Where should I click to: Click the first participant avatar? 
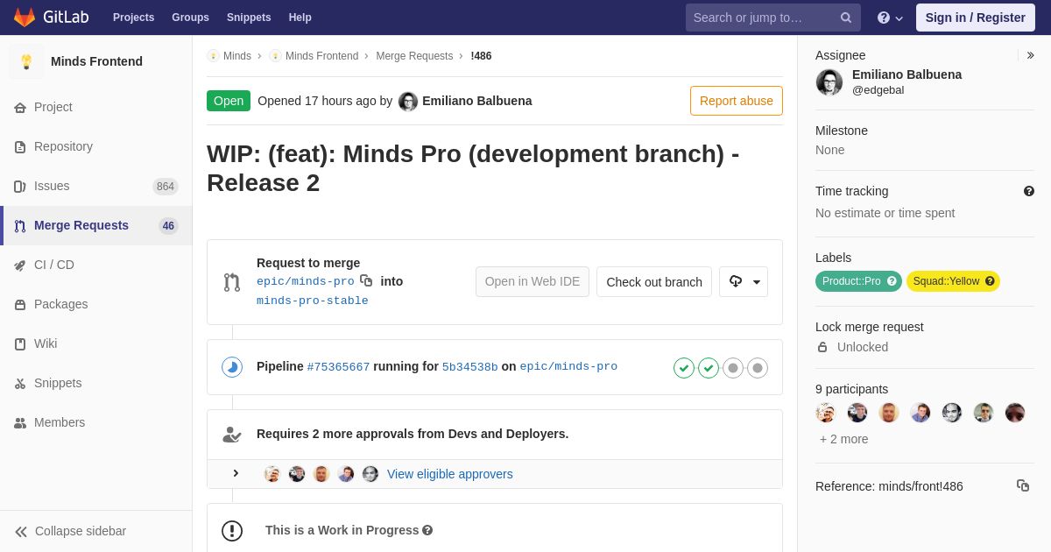(x=826, y=413)
